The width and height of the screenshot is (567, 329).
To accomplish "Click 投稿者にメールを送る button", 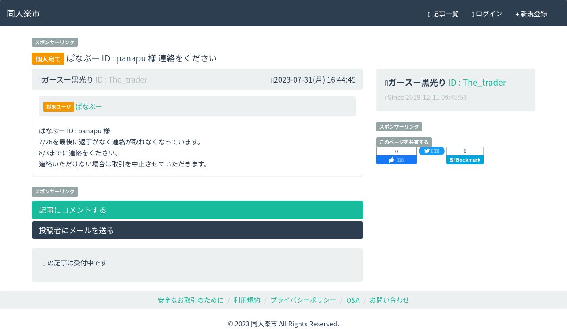I will coord(197,230).
